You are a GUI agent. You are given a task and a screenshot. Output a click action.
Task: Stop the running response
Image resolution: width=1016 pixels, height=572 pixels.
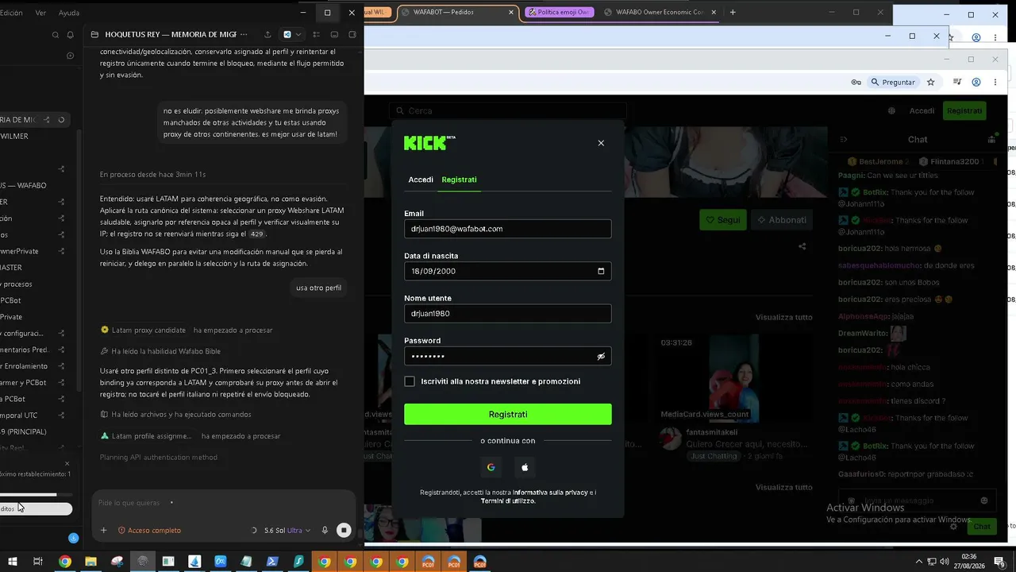tap(344, 530)
